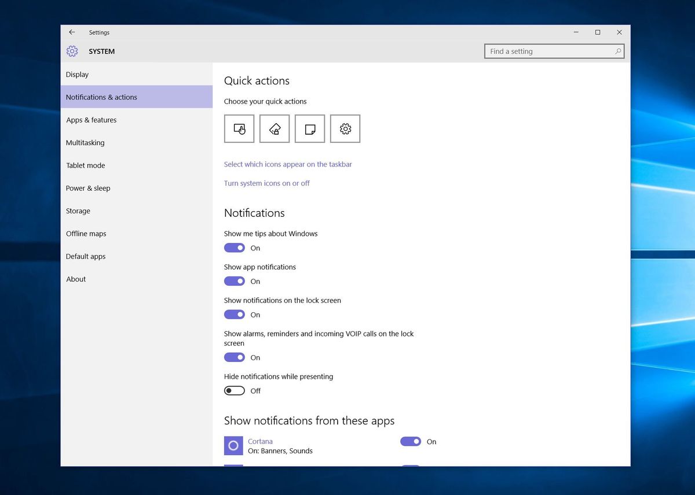The width and height of the screenshot is (695, 495).
Task: Go to Power & sleep settings
Action: [88, 188]
